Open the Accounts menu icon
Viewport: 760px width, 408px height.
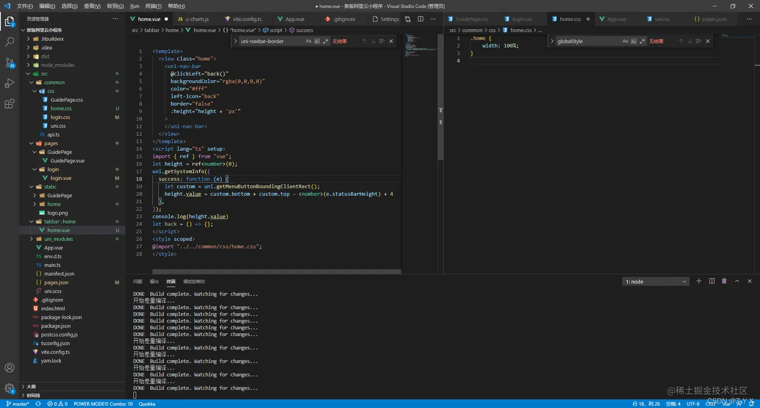coord(10,368)
